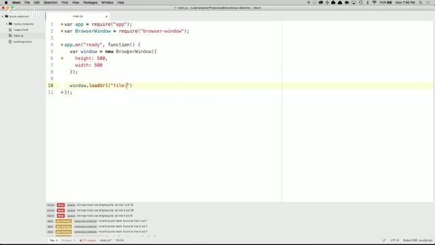The image size is (435, 245).
Task: Open package.json in the tree view
Action: pyautogui.click(x=22, y=42)
